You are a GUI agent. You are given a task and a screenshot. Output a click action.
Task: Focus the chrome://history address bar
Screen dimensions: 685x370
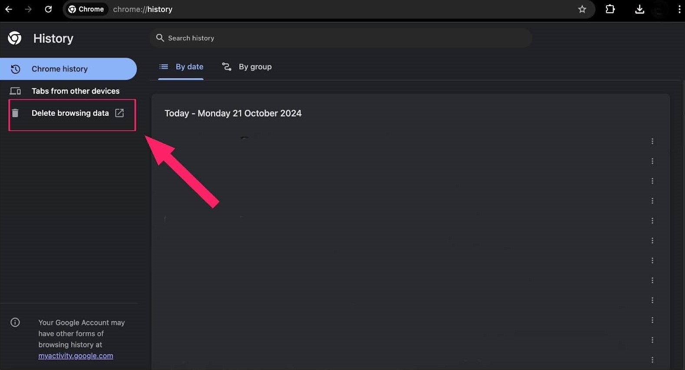(330, 9)
